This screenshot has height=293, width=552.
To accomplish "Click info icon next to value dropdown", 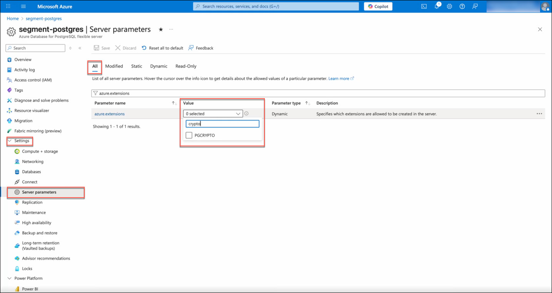I will point(246,114).
